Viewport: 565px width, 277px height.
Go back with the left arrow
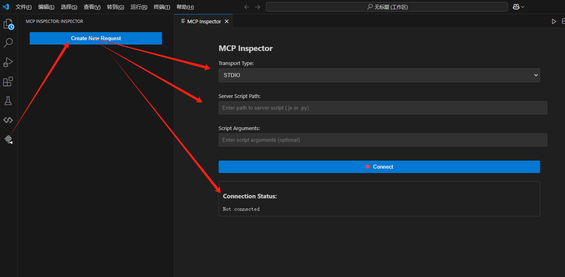click(247, 7)
